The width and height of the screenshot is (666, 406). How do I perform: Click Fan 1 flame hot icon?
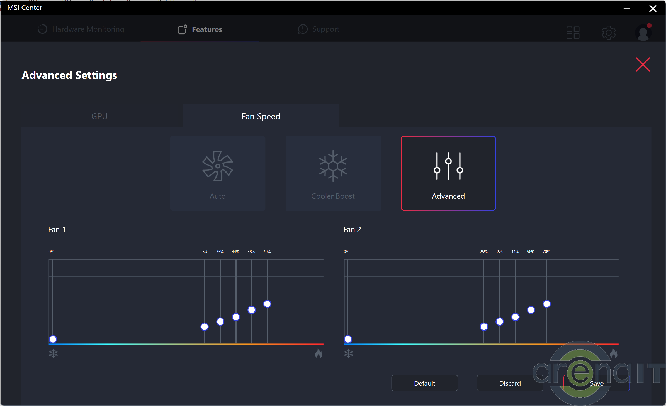[319, 354]
